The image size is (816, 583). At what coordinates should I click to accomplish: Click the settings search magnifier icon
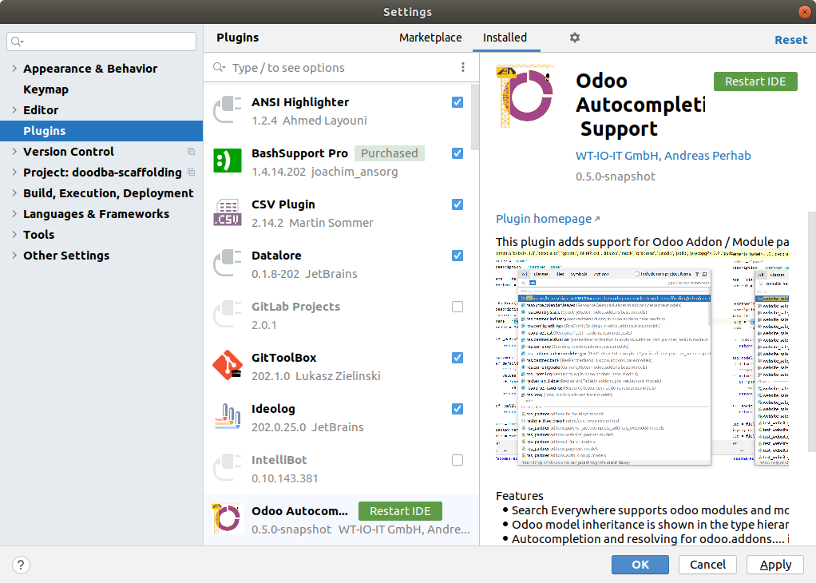pyautogui.click(x=17, y=41)
